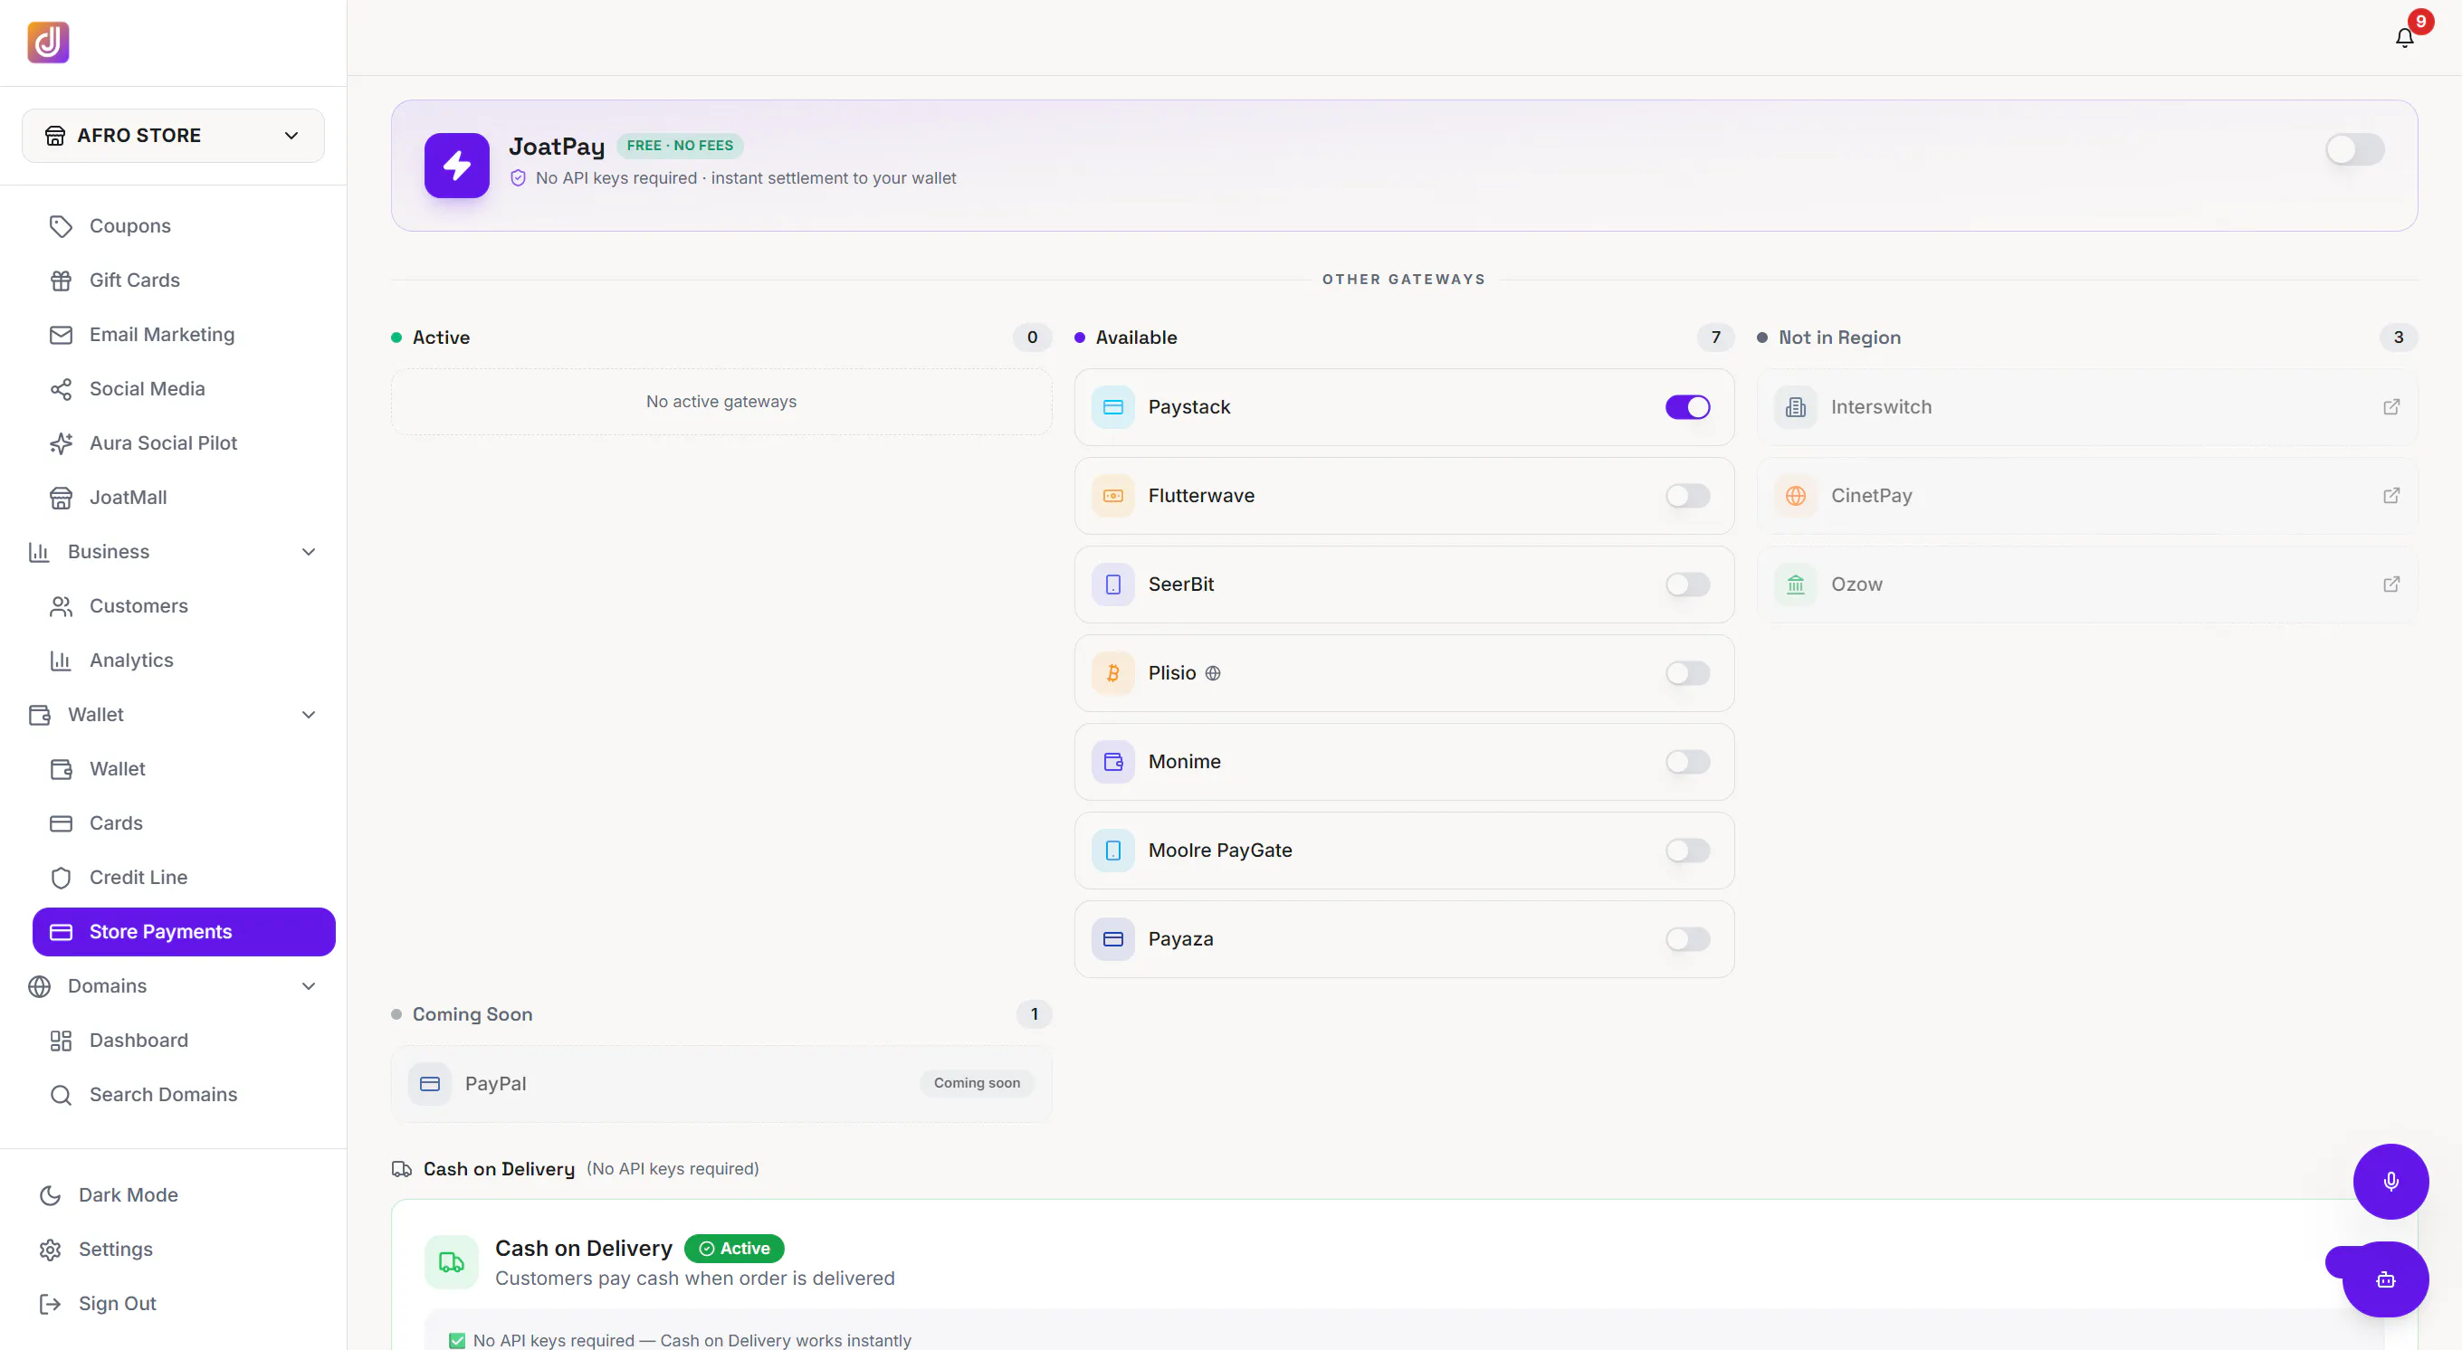The image size is (2462, 1350).
Task: Click the Aura Social Pilot sparkle icon
Action: point(62,443)
